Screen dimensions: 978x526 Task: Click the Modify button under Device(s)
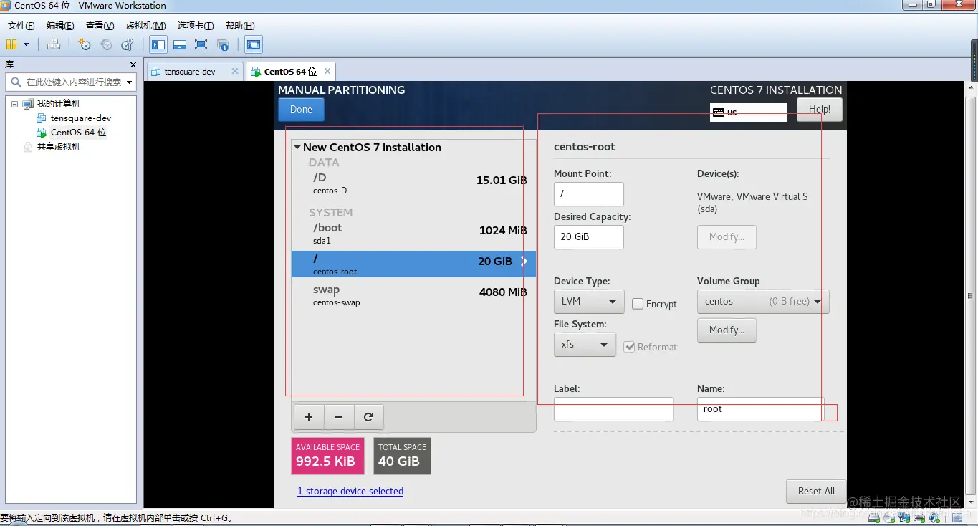coord(727,237)
